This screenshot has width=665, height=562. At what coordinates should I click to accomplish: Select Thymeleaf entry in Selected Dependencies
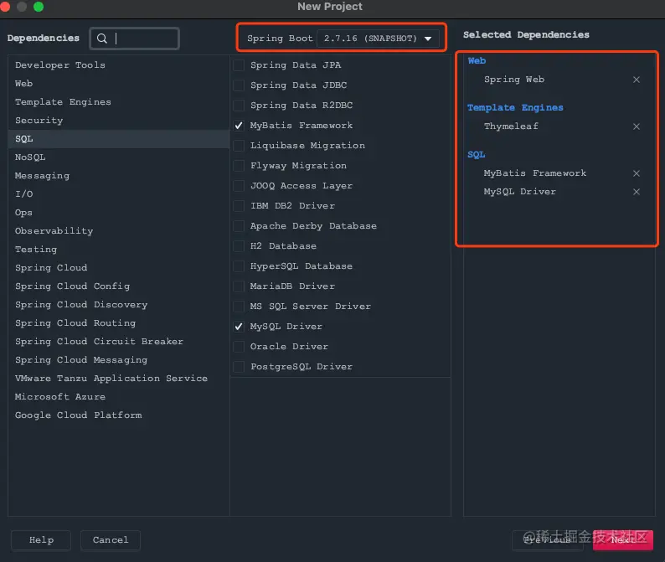point(511,126)
